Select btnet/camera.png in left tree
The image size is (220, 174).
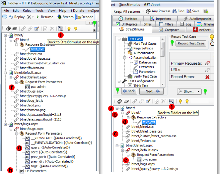click(x=33, y=110)
